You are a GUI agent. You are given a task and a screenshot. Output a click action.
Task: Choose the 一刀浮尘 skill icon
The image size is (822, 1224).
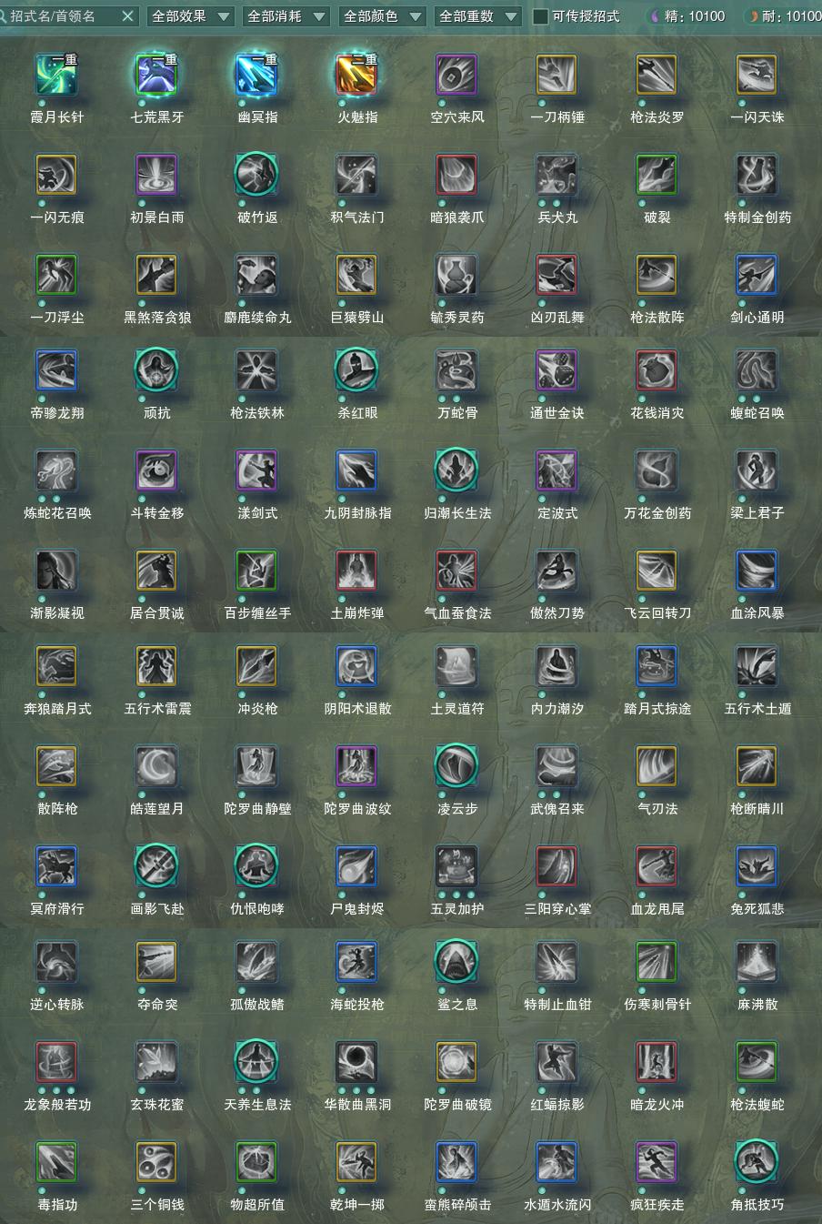[x=57, y=276]
